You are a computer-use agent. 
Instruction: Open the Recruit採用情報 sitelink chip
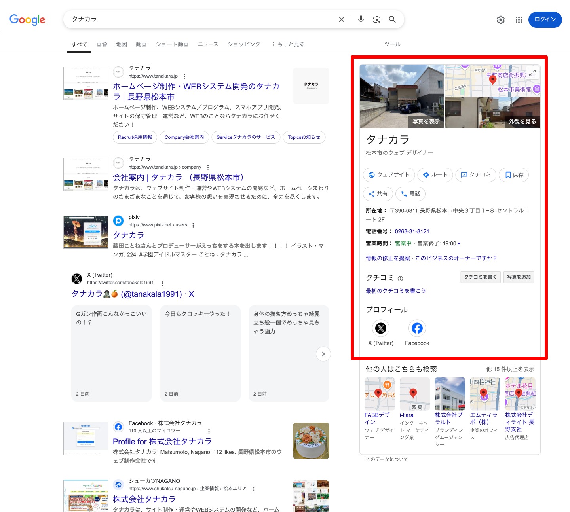(135, 137)
